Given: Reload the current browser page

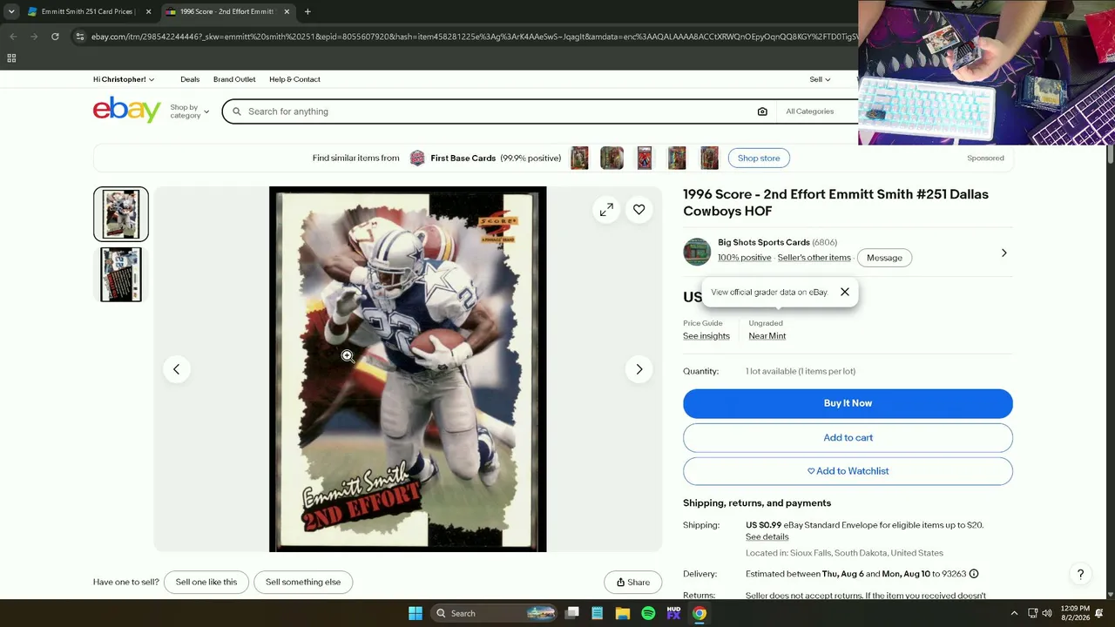Looking at the screenshot, I should (x=55, y=37).
